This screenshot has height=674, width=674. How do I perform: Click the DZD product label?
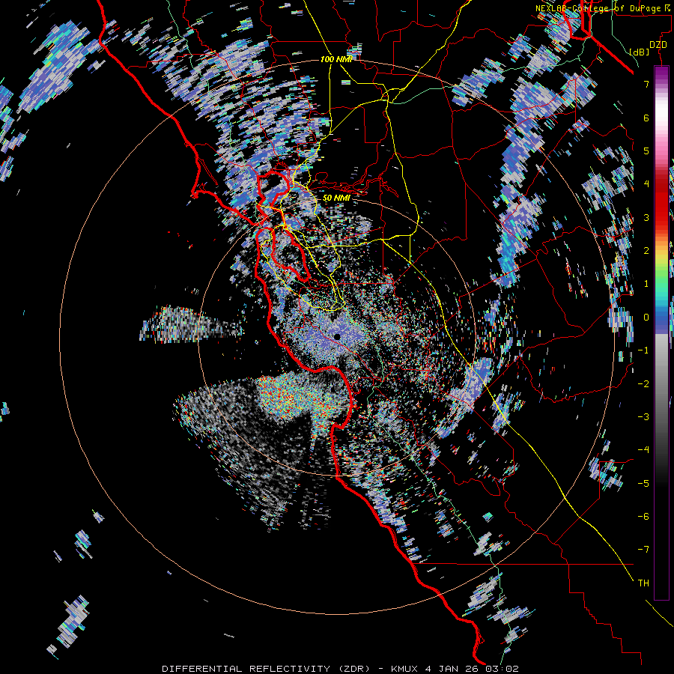point(658,45)
